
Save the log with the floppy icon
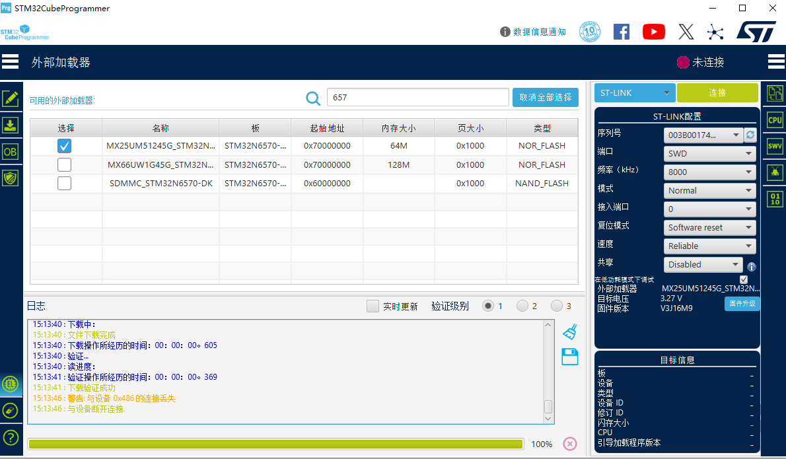(570, 357)
